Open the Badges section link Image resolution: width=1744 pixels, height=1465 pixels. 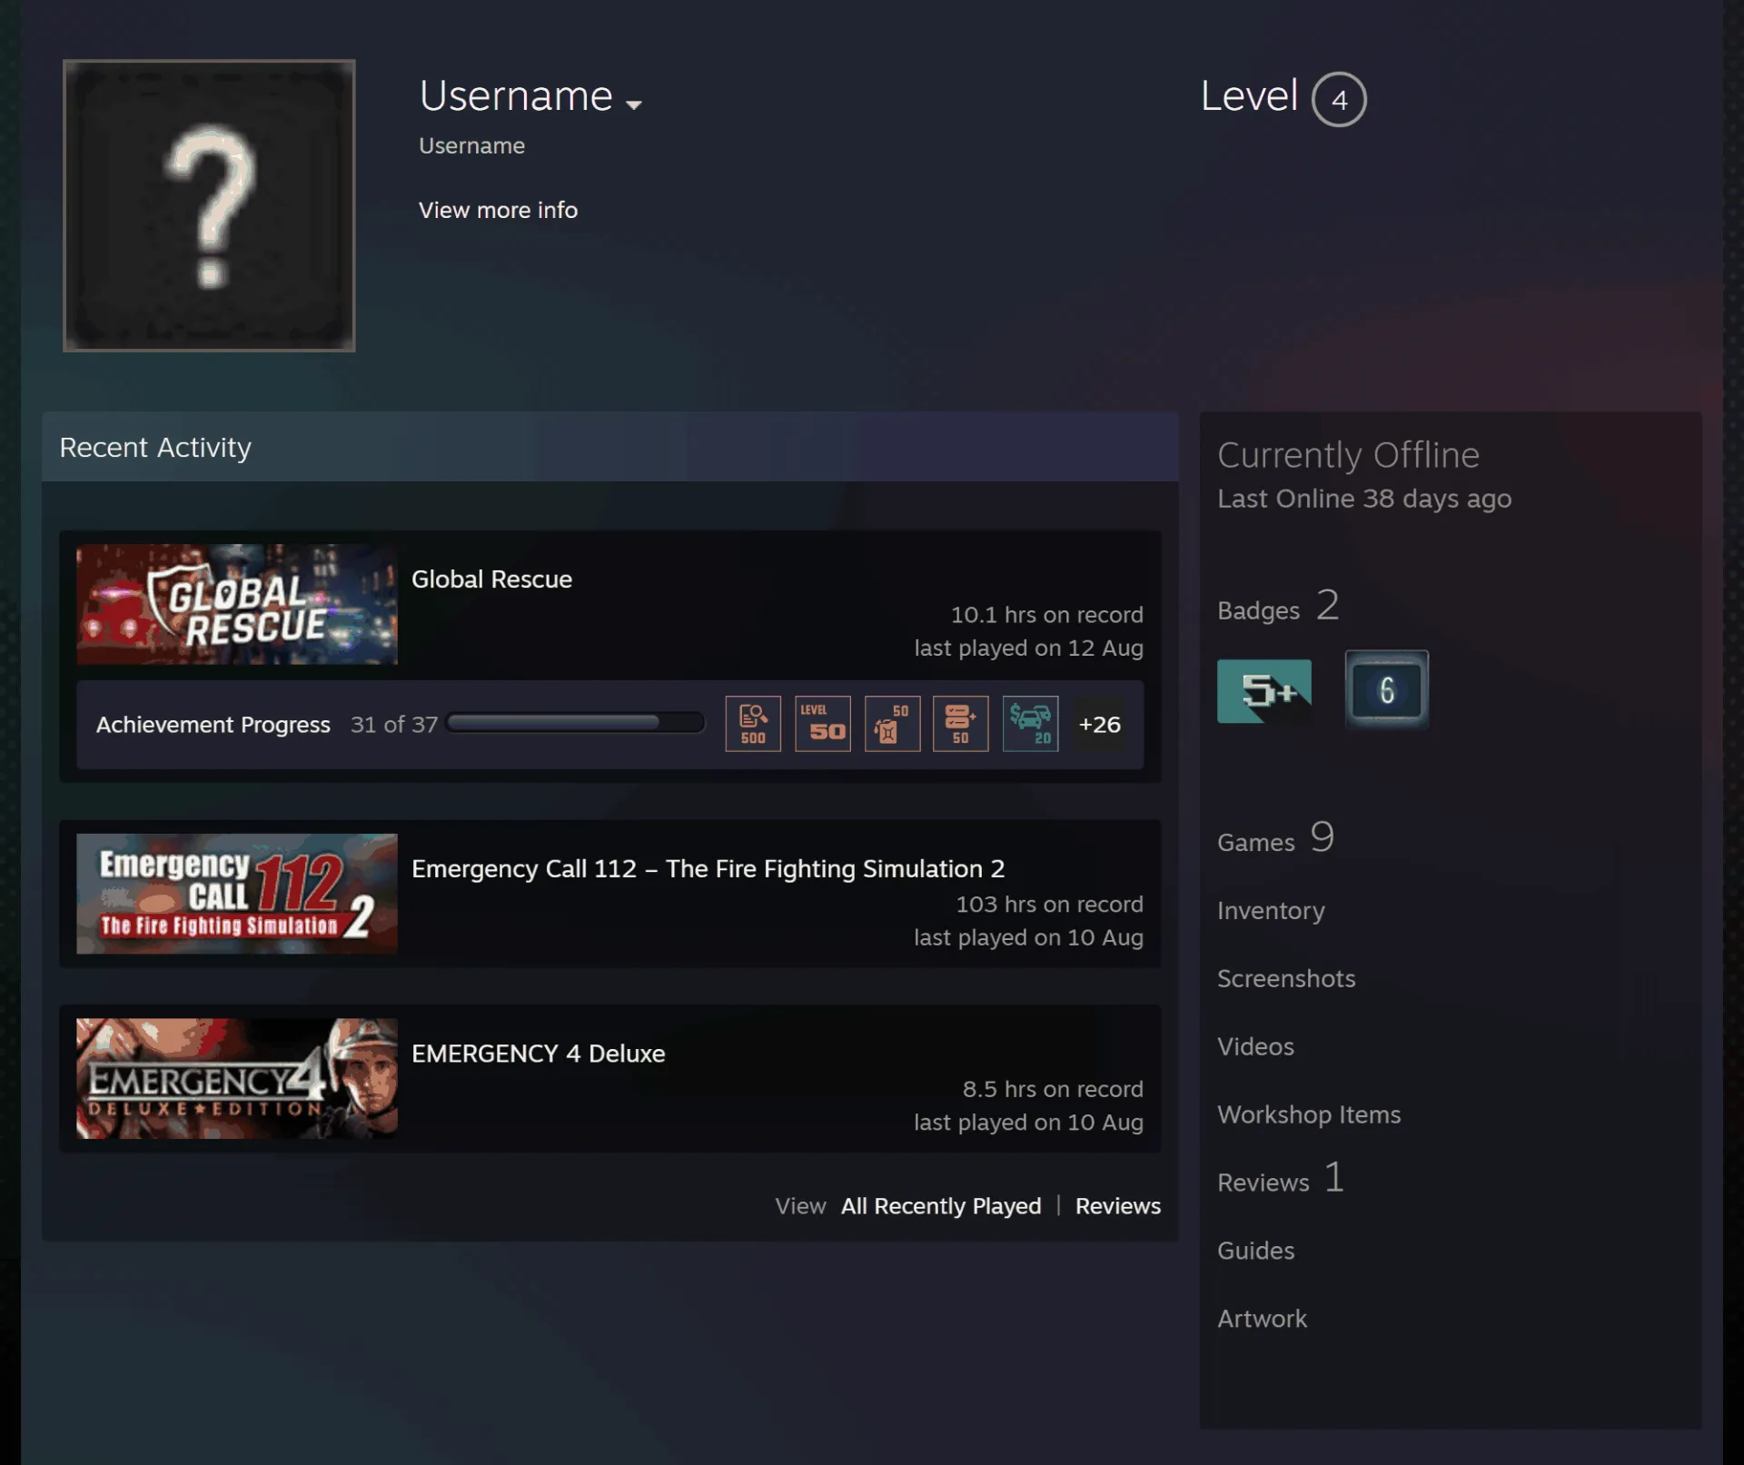tap(1278, 606)
